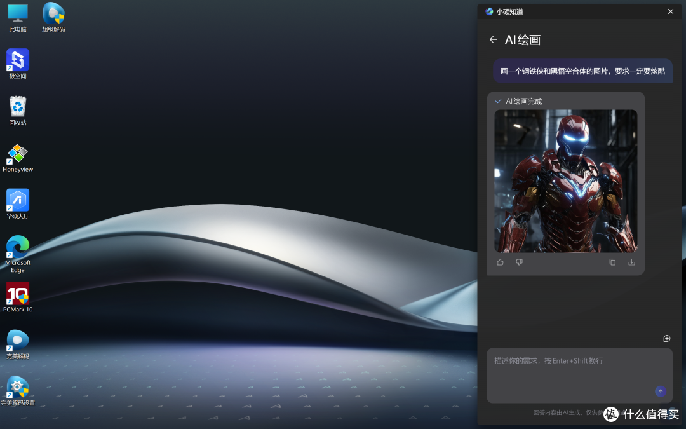Open the PCMark 10 desktop shortcut
Screen dimensions: 686x429
pos(18,297)
